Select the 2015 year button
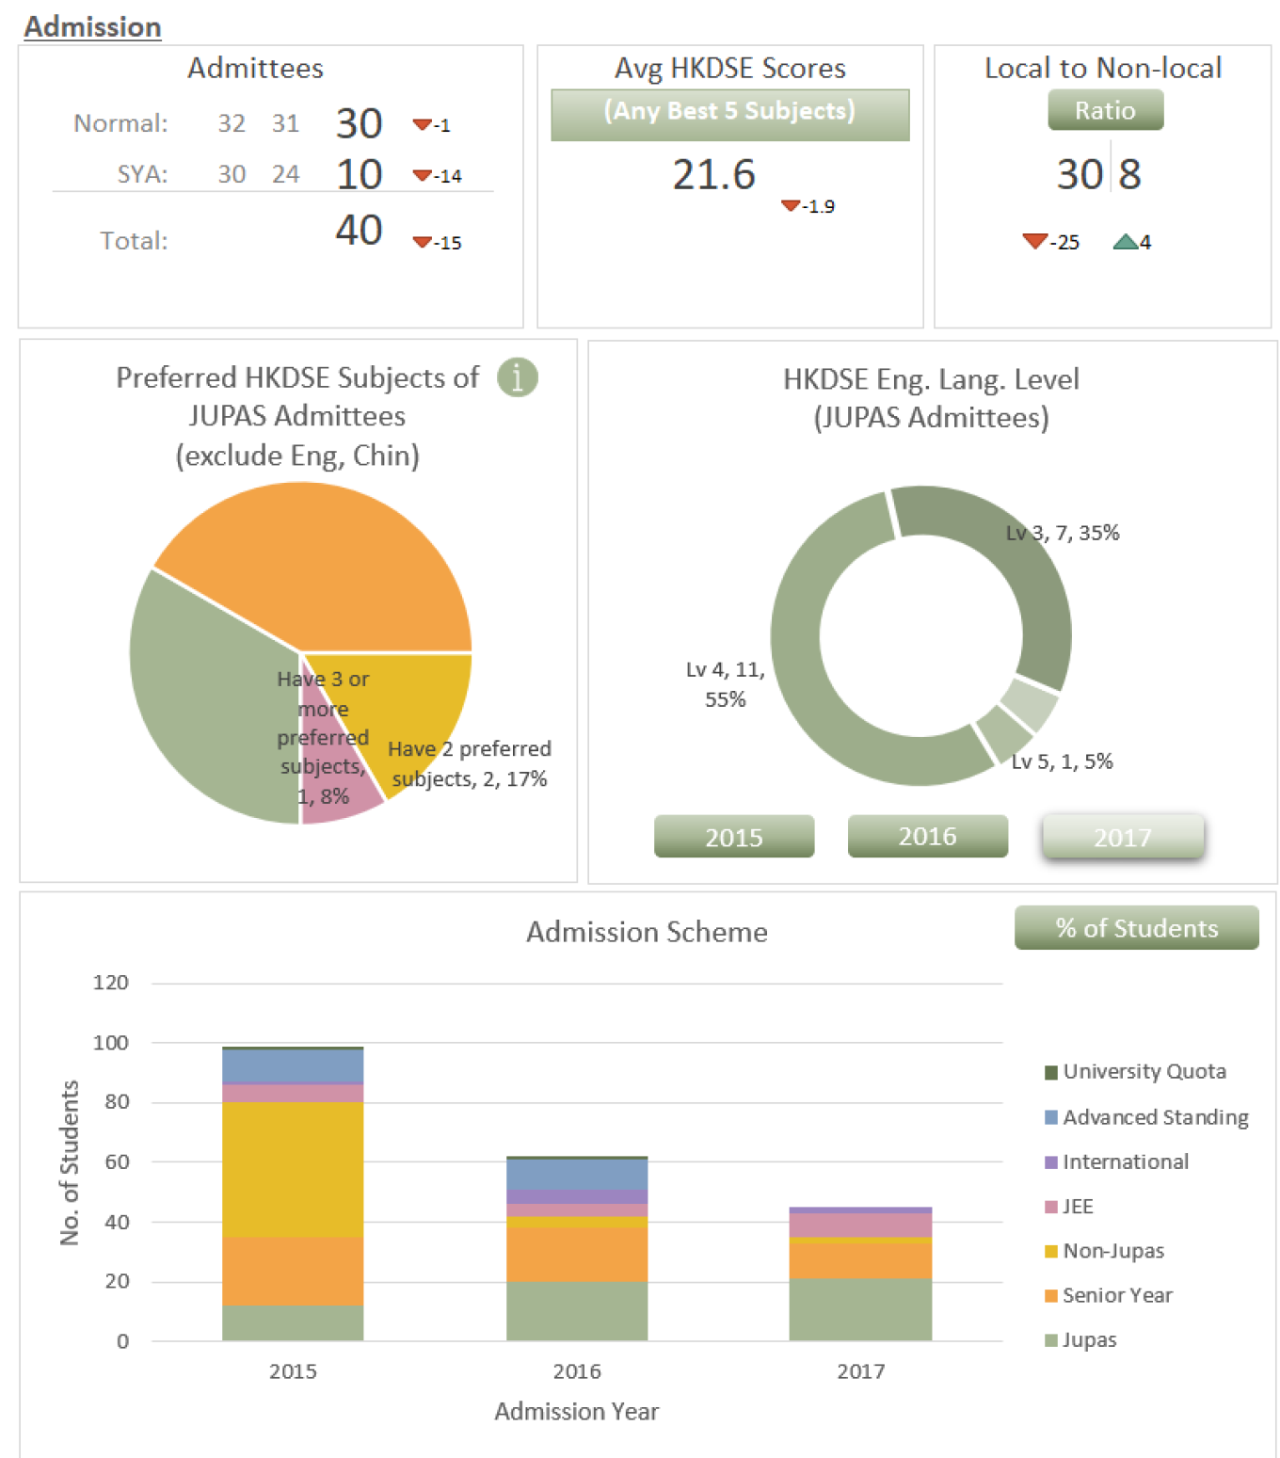This screenshot has width=1280, height=1458. click(x=733, y=837)
